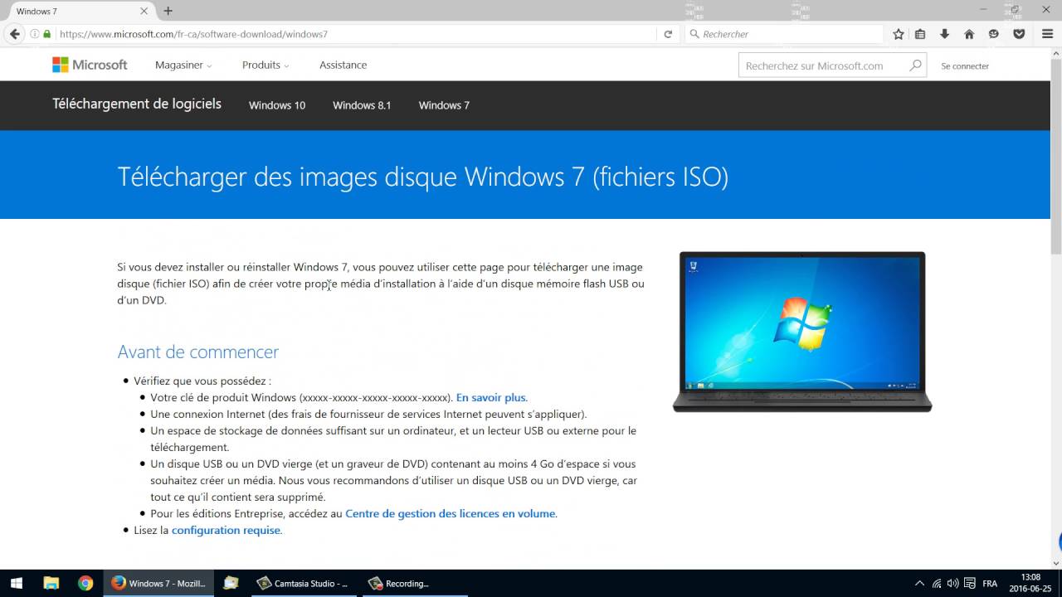Switch to Camtasia Studio taskbar window
1062x597 pixels.
coord(304,583)
